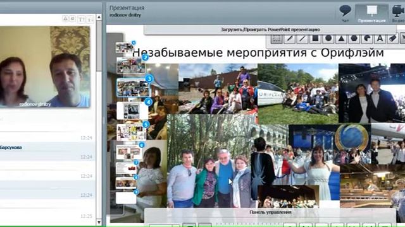Open slide thumbnail number 6
Screen dimensions: 405x227
click(x=129, y=153)
